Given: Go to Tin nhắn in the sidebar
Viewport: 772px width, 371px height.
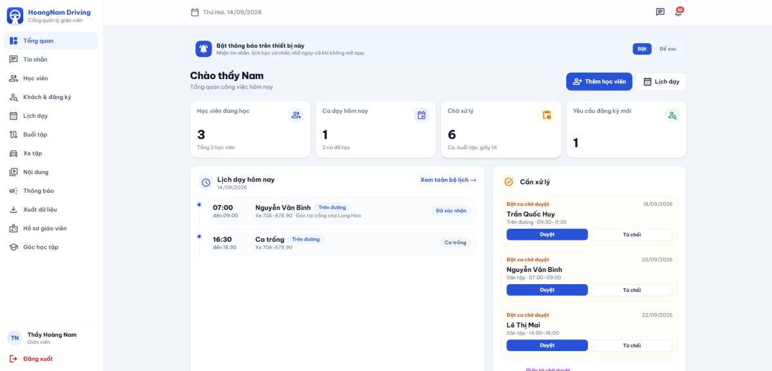Looking at the screenshot, I should [51, 60].
